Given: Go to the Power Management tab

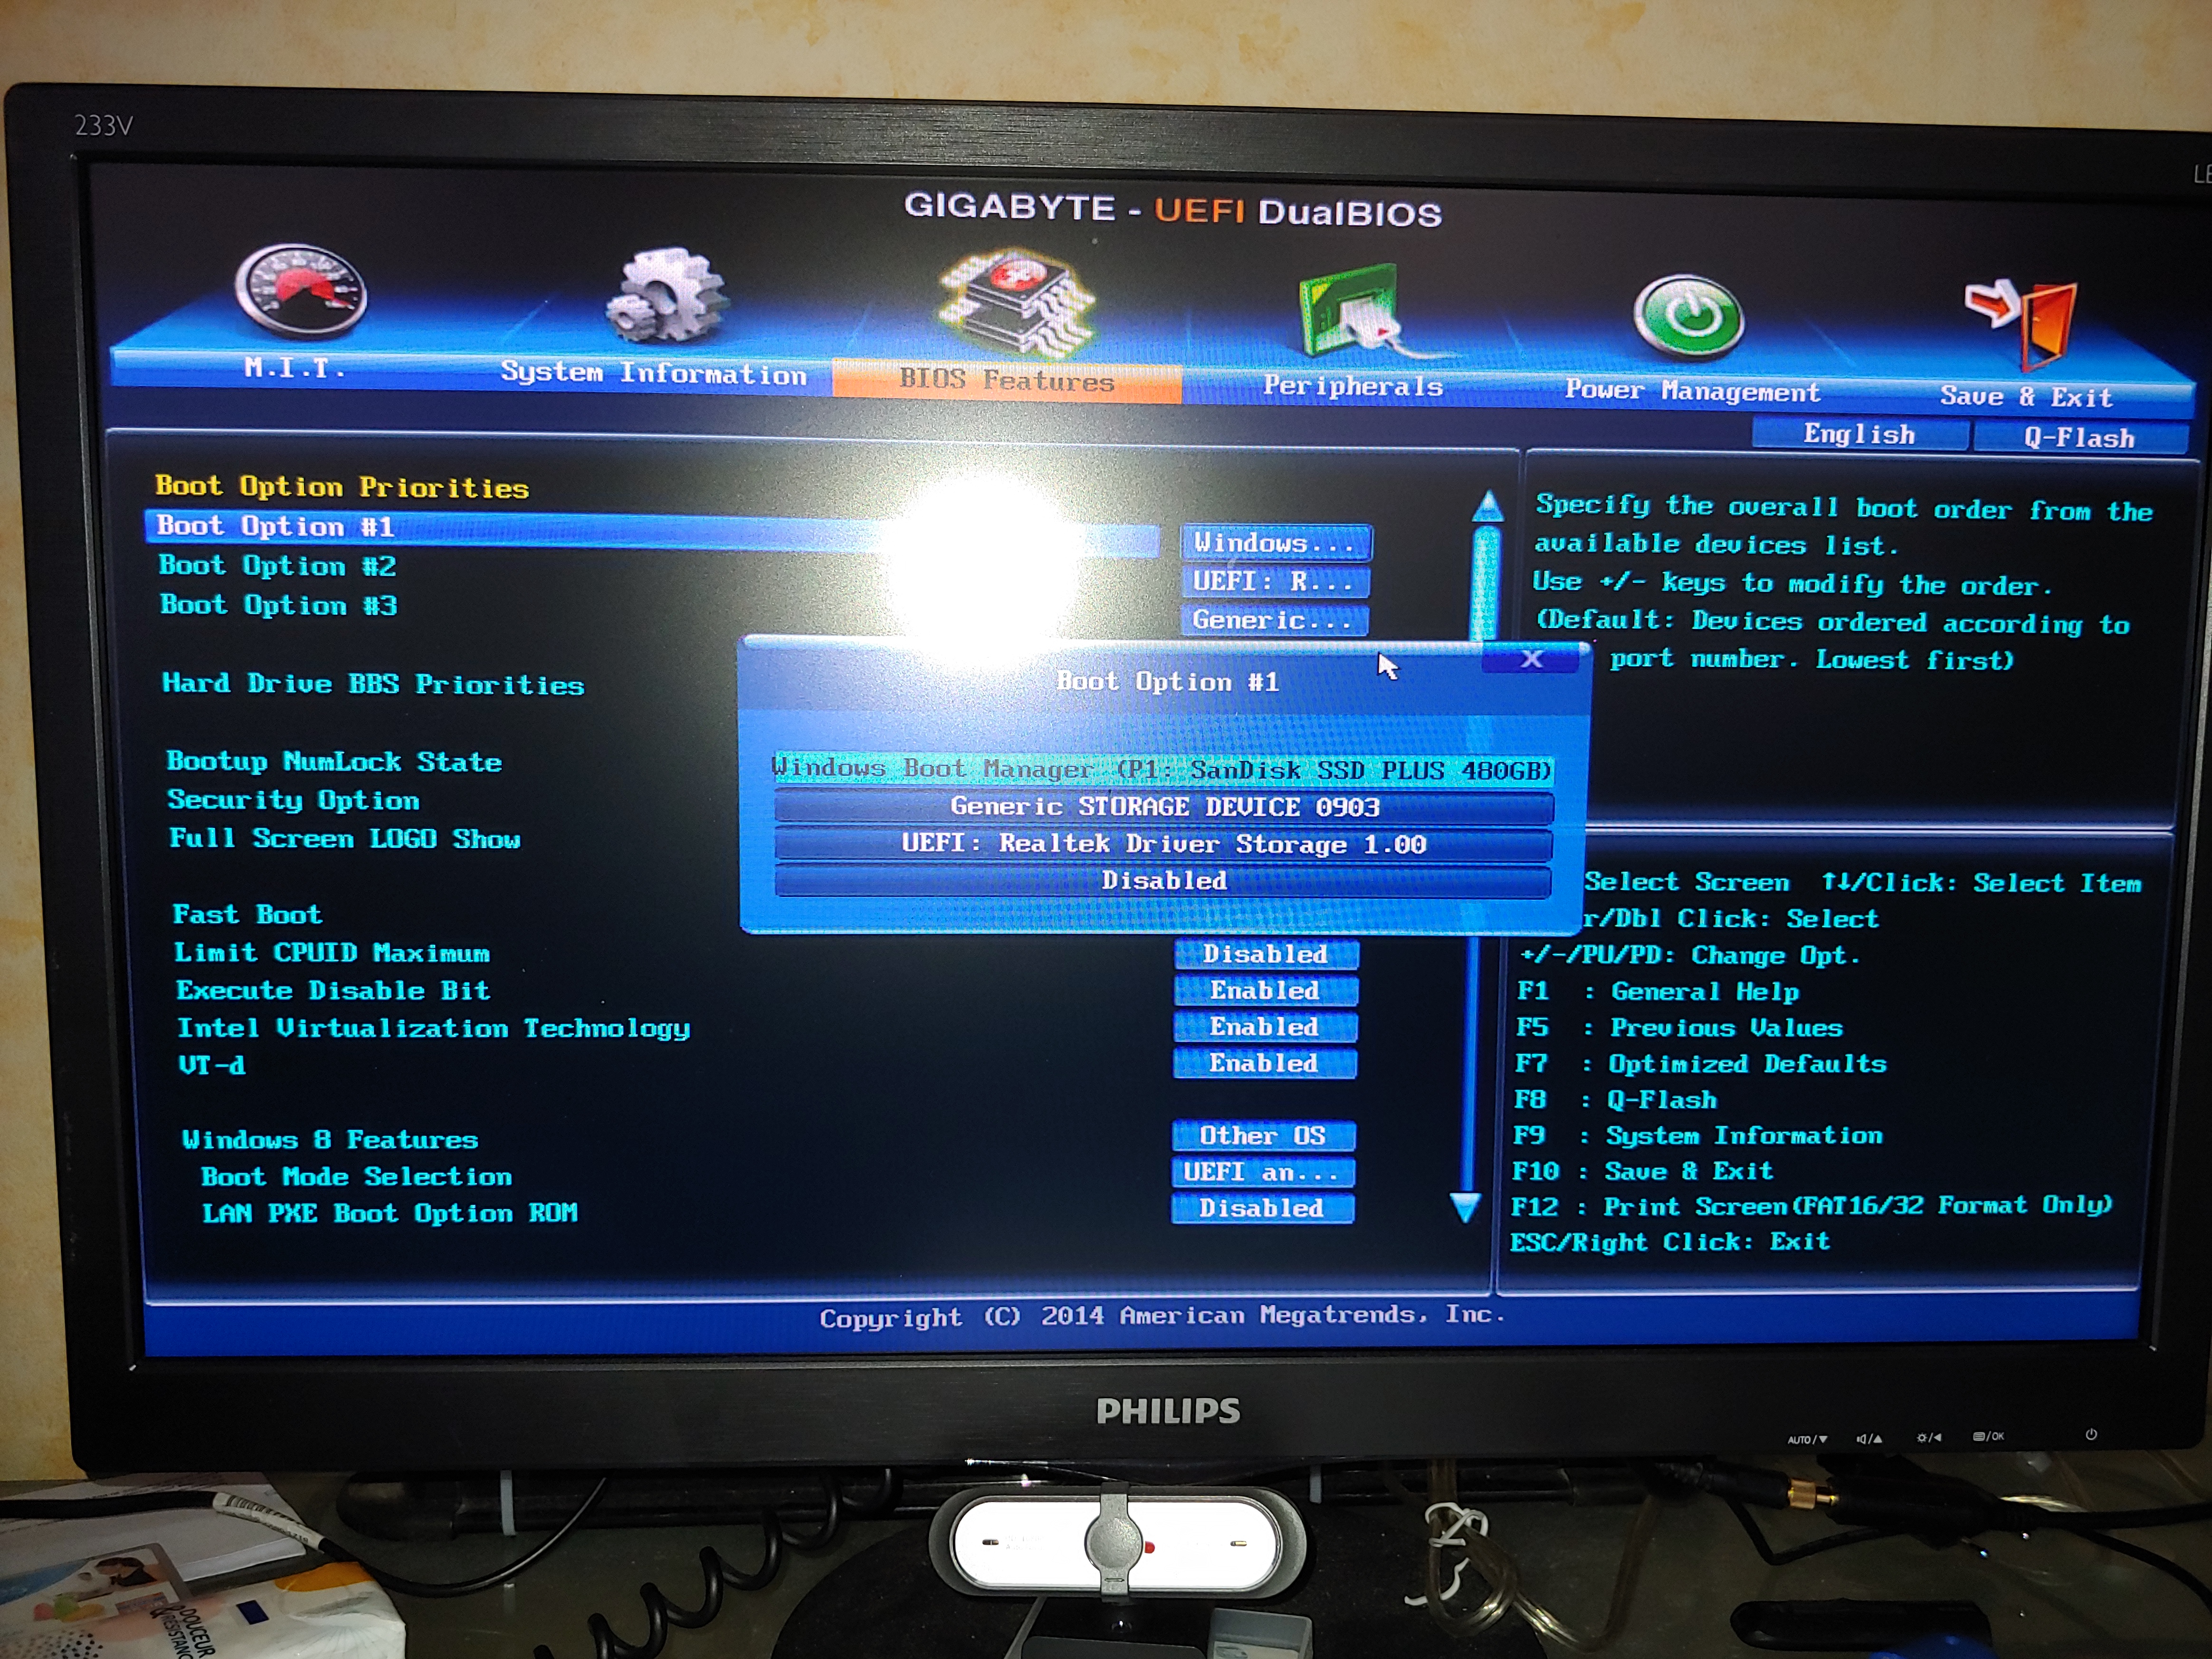Looking at the screenshot, I should coord(1692,391).
